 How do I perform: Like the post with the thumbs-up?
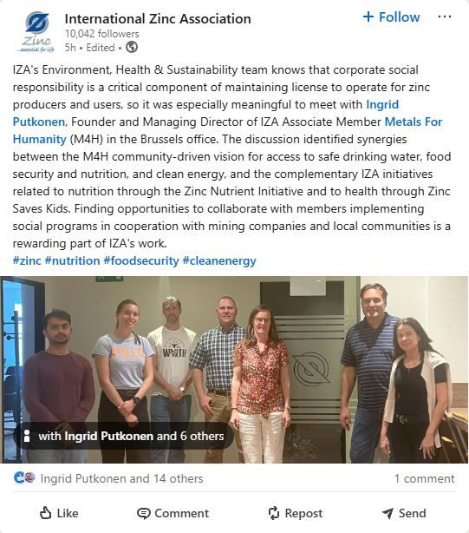59,513
